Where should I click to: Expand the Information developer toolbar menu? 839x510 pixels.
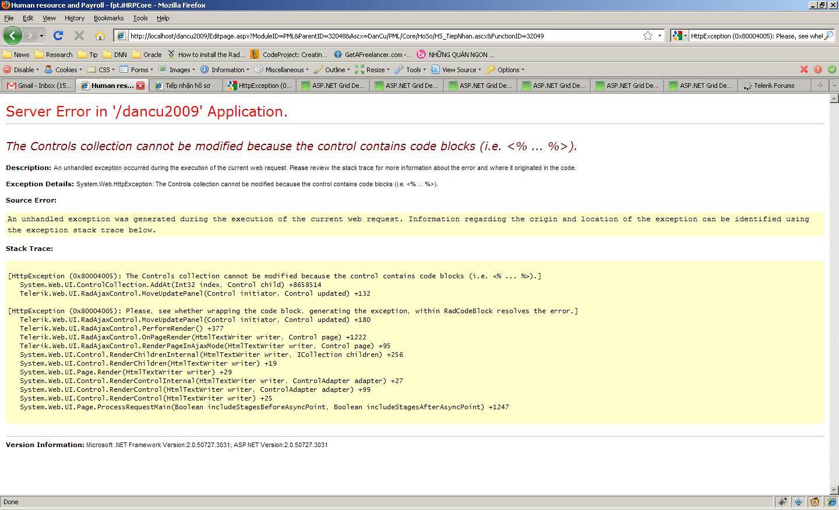(x=225, y=70)
